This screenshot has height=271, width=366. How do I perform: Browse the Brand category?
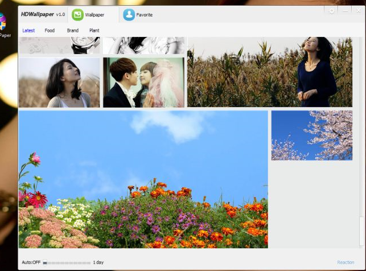(x=72, y=31)
